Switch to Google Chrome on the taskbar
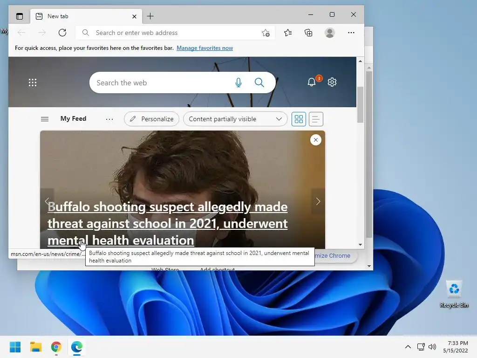 (56, 347)
